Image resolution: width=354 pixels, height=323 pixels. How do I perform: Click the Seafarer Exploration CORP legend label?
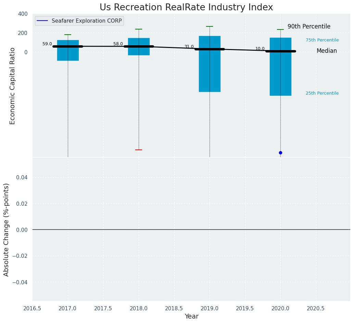[87, 21]
